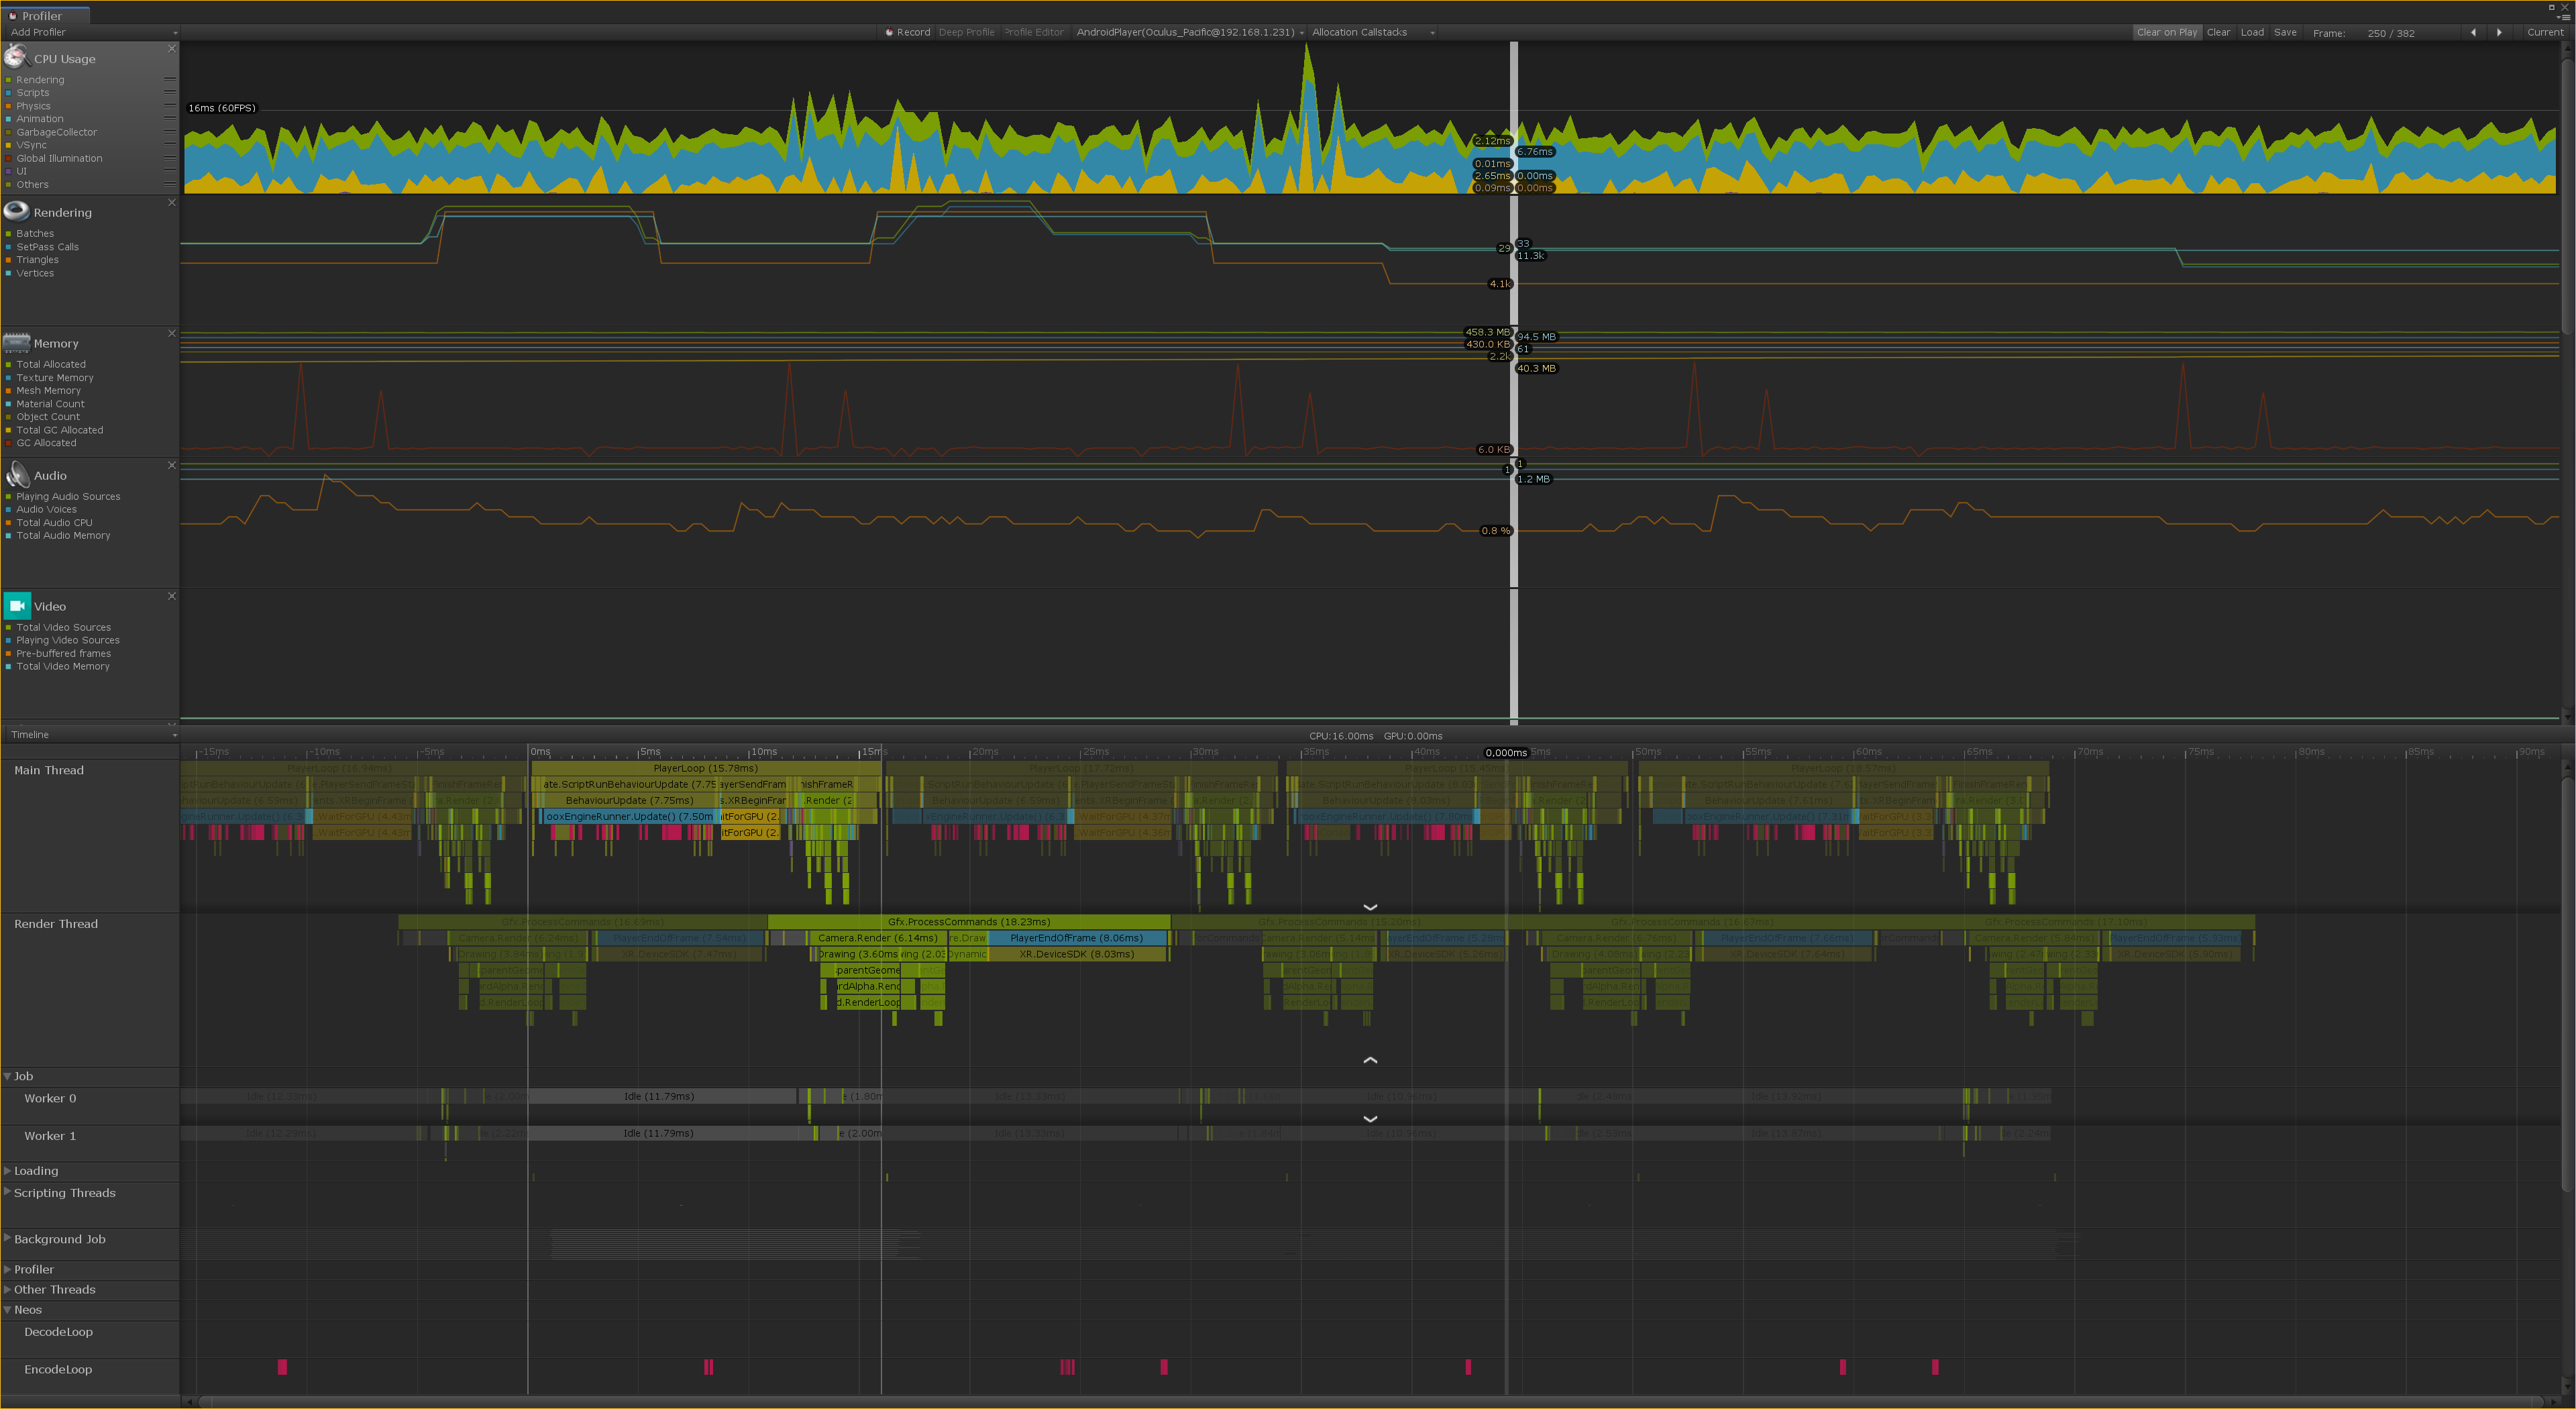
Task: Select Idle (11.79ms) block on Worker 0
Action: pyautogui.click(x=662, y=1096)
